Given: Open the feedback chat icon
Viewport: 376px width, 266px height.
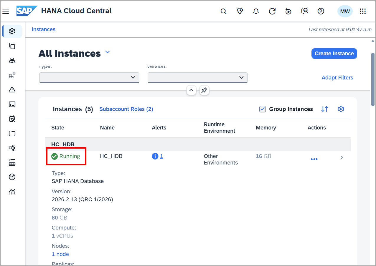Looking at the screenshot, I should coord(305,11).
